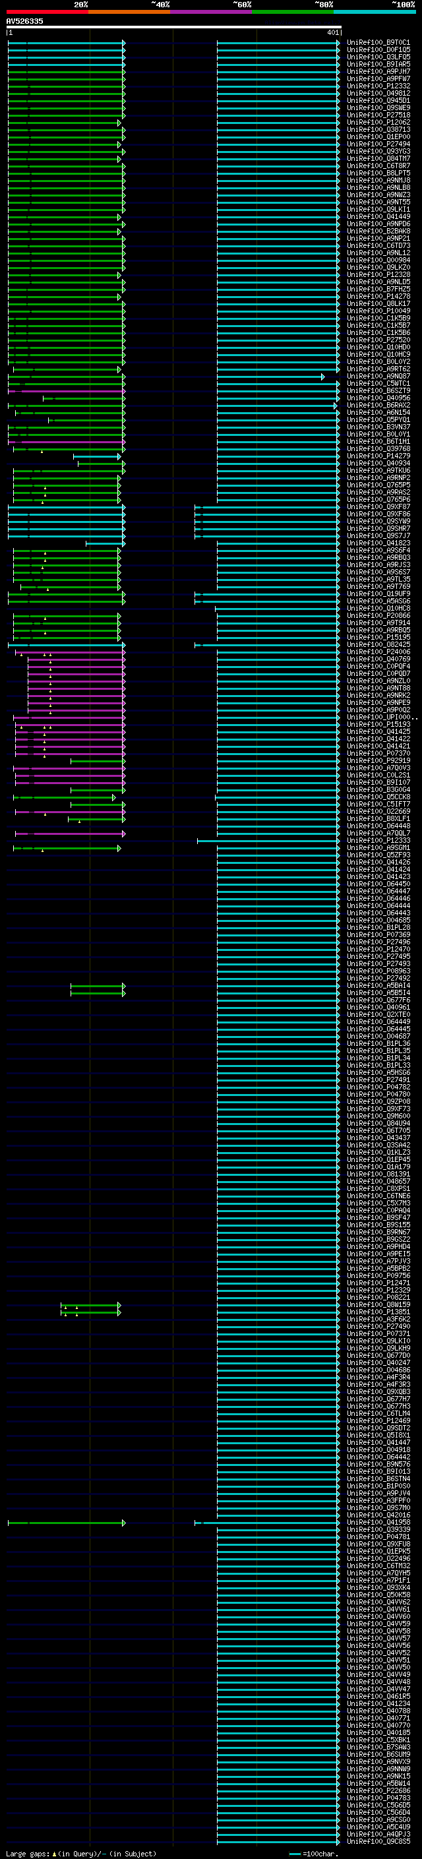Click the cyan alignment bar for UniRef100_Q9C8S5
The image size is (422, 1859).
tap(278, 1842)
